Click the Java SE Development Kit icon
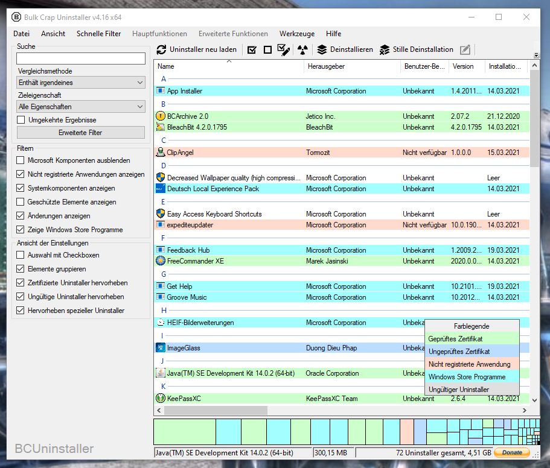 point(161,373)
